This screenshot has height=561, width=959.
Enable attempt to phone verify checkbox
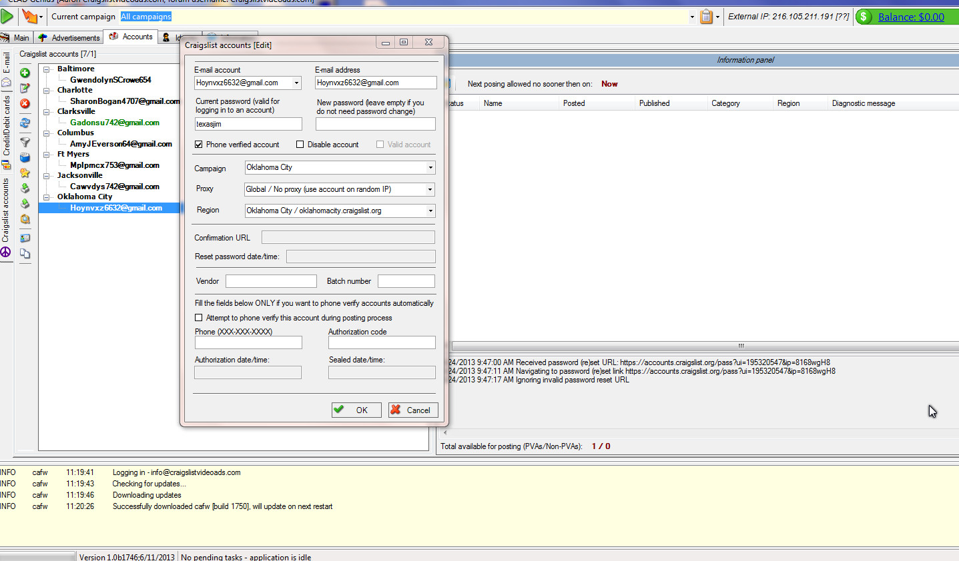click(x=198, y=318)
